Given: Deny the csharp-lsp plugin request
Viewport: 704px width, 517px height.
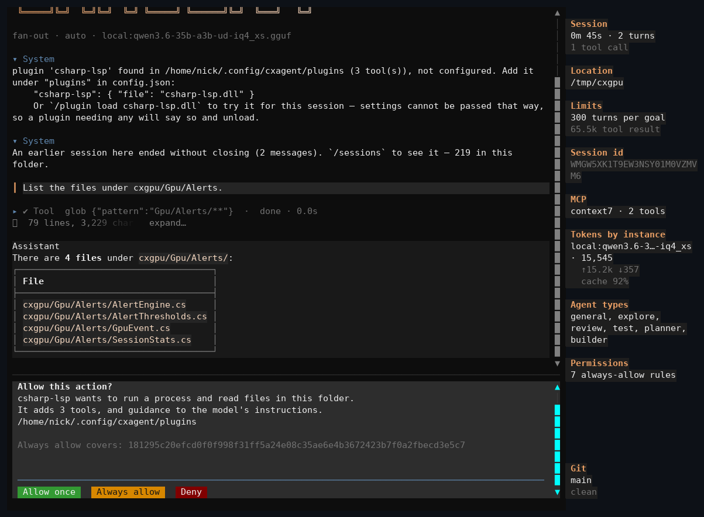Looking at the screenshot, I should [191, 492].
